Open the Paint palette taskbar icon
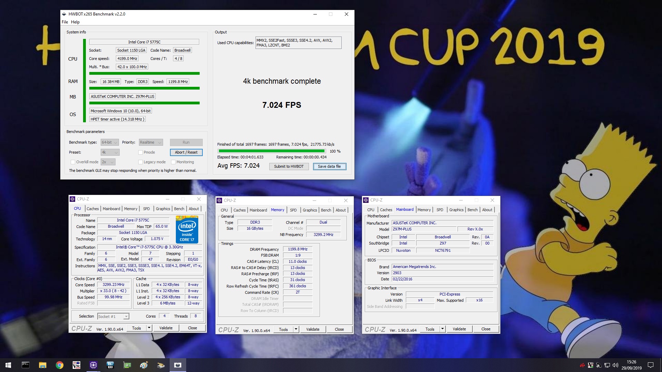 144,365
